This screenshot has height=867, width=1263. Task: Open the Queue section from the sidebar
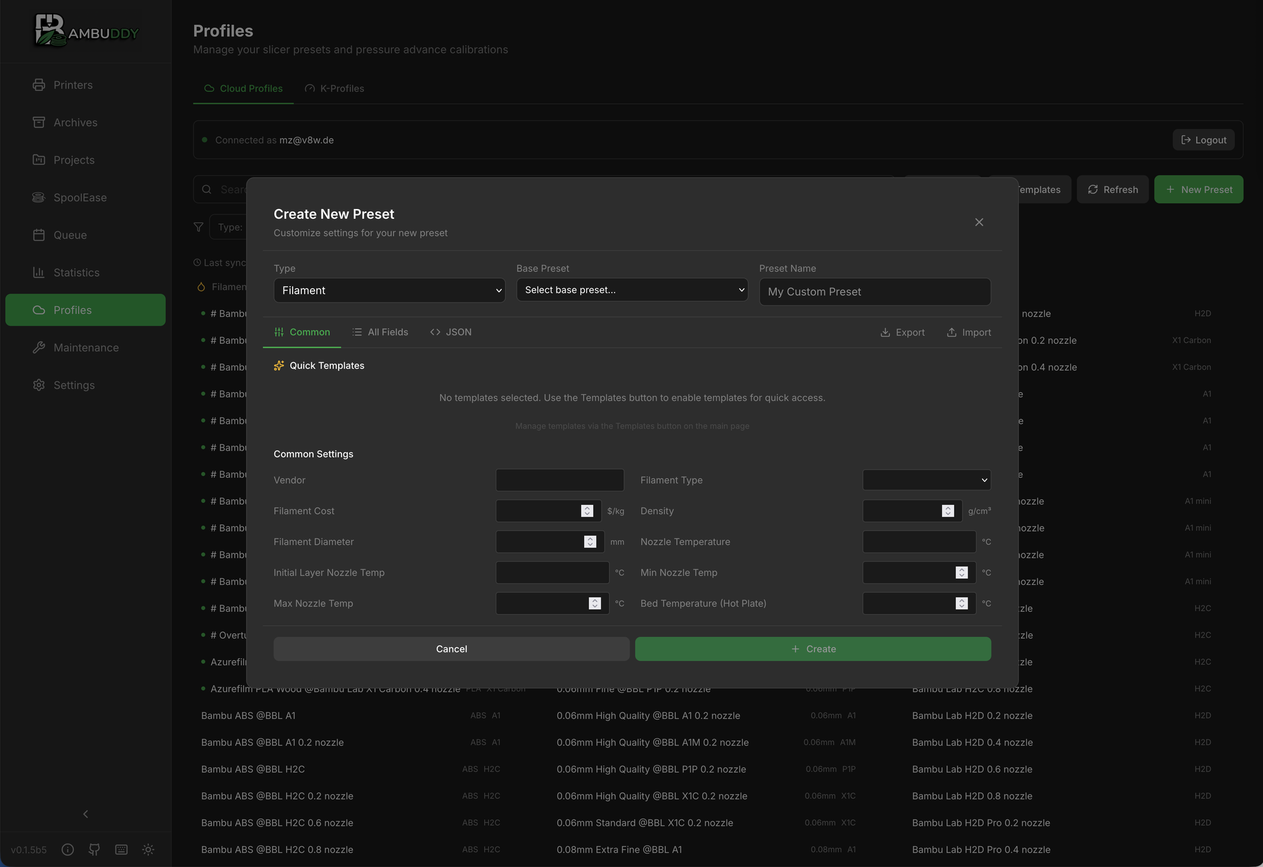coord(70,235)
